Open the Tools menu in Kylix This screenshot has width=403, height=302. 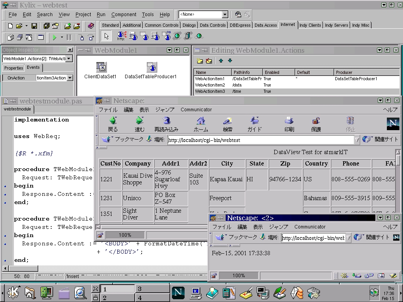coord(148,15)
